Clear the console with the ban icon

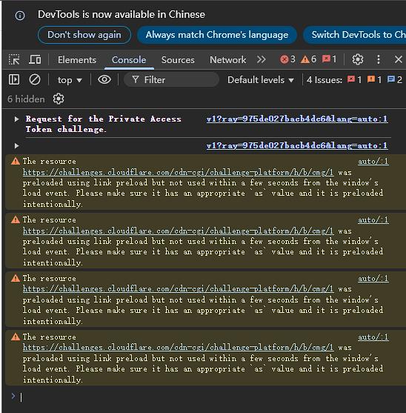(35, 79)
